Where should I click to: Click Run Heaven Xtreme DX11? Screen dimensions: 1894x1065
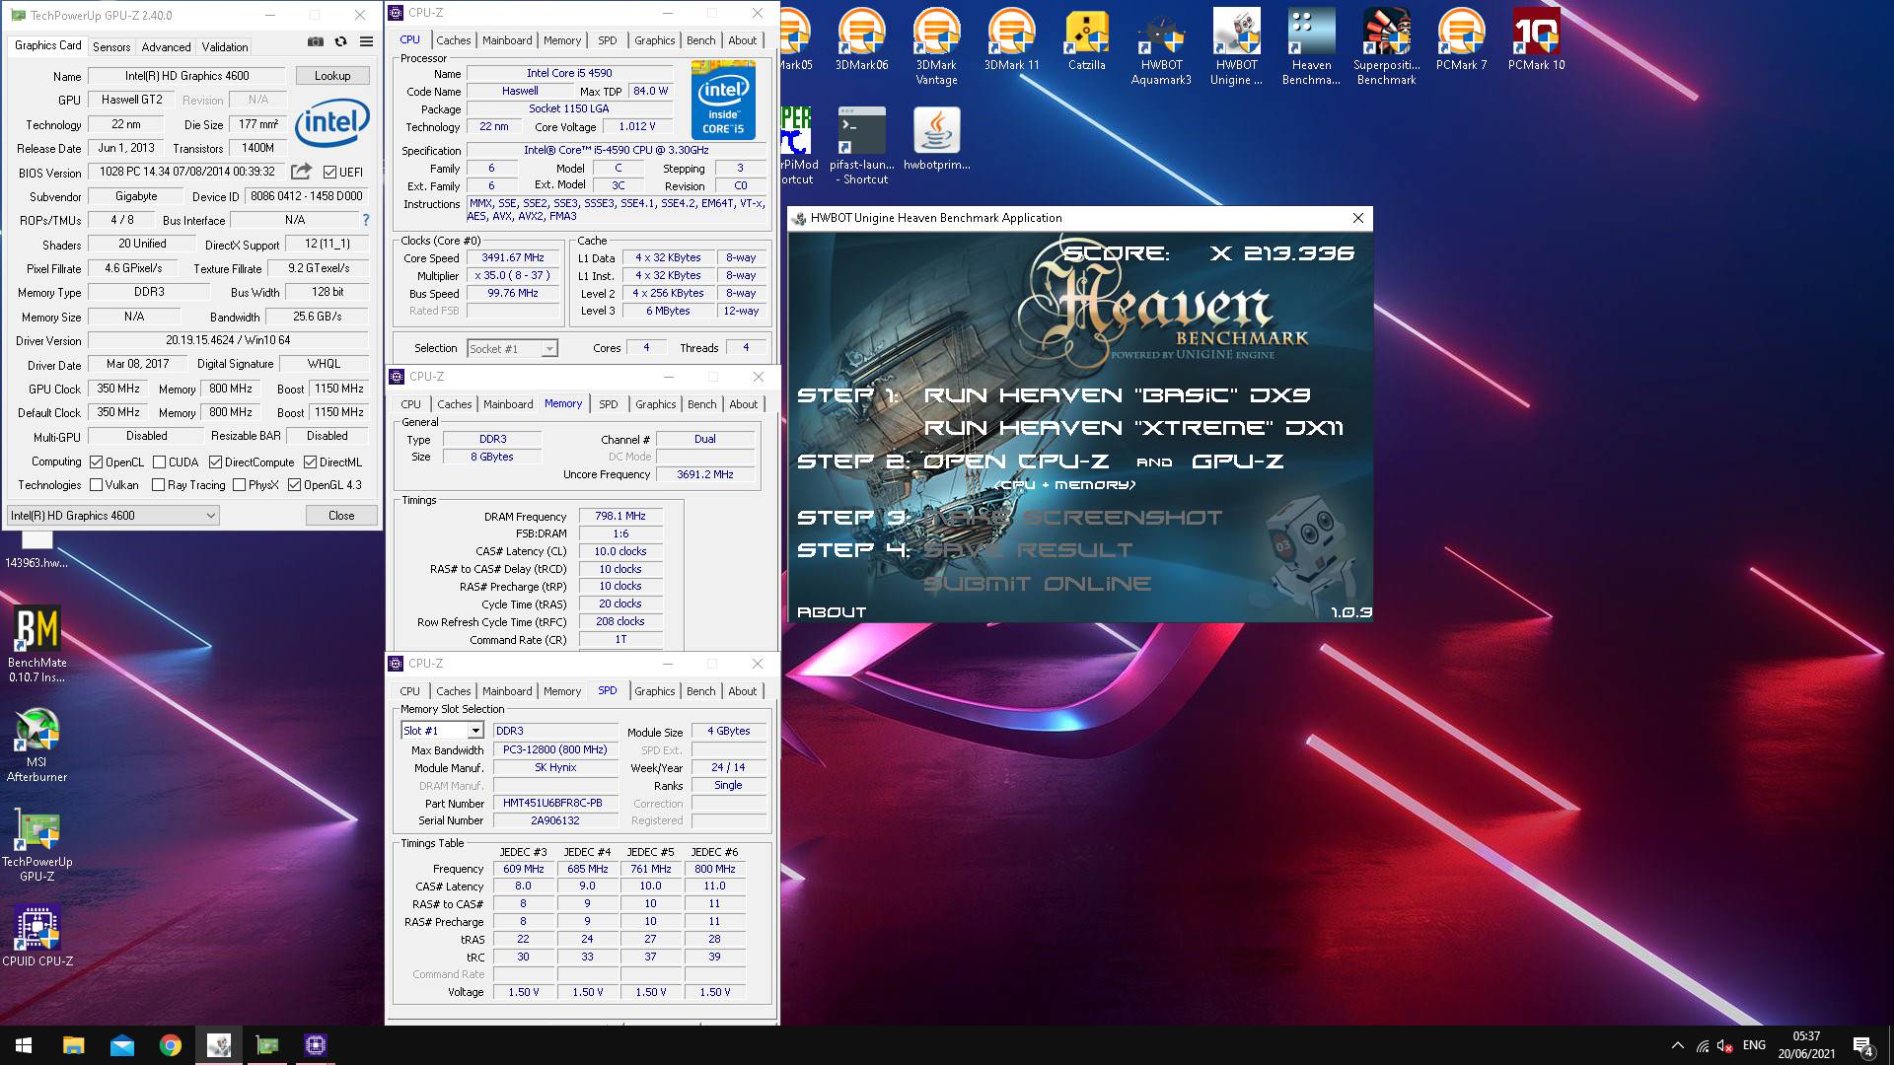tap(1133, 428)
